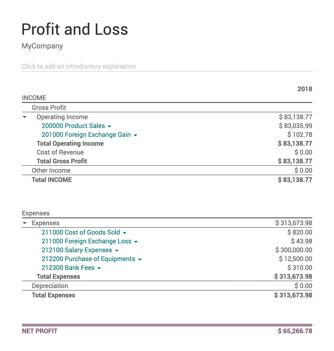Select the 212200 Purchase of Equipments link
Viewport: 334px width, 351px height.
(x=88, y=259)
